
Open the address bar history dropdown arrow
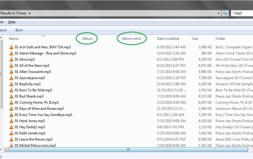coord(218,13)
